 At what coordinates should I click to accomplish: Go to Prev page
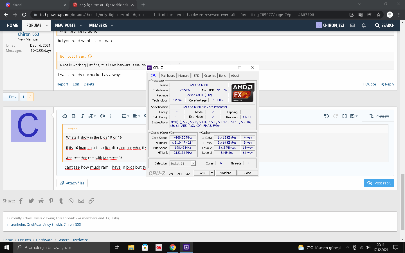pyautogui.click(x=11, y=97)
